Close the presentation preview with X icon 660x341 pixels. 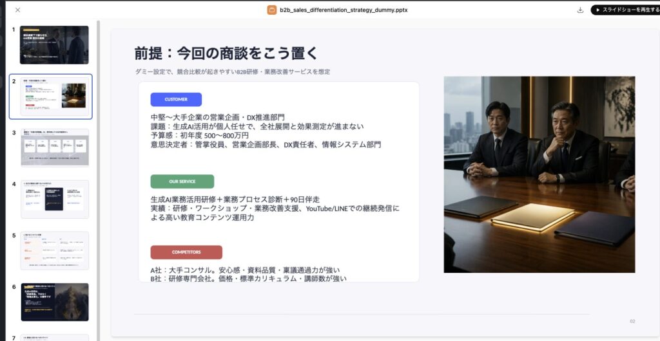pos(17,10)
